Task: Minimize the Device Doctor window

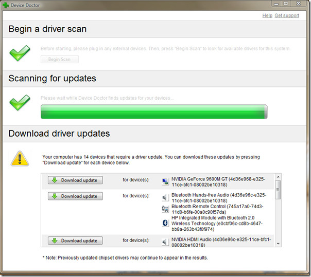Action: click(x=276, y=4)
